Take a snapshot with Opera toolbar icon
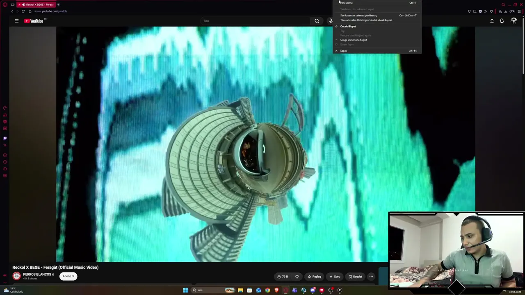This screenshot has height=295, width=525. pyautogui.click(x=475, y=11)
